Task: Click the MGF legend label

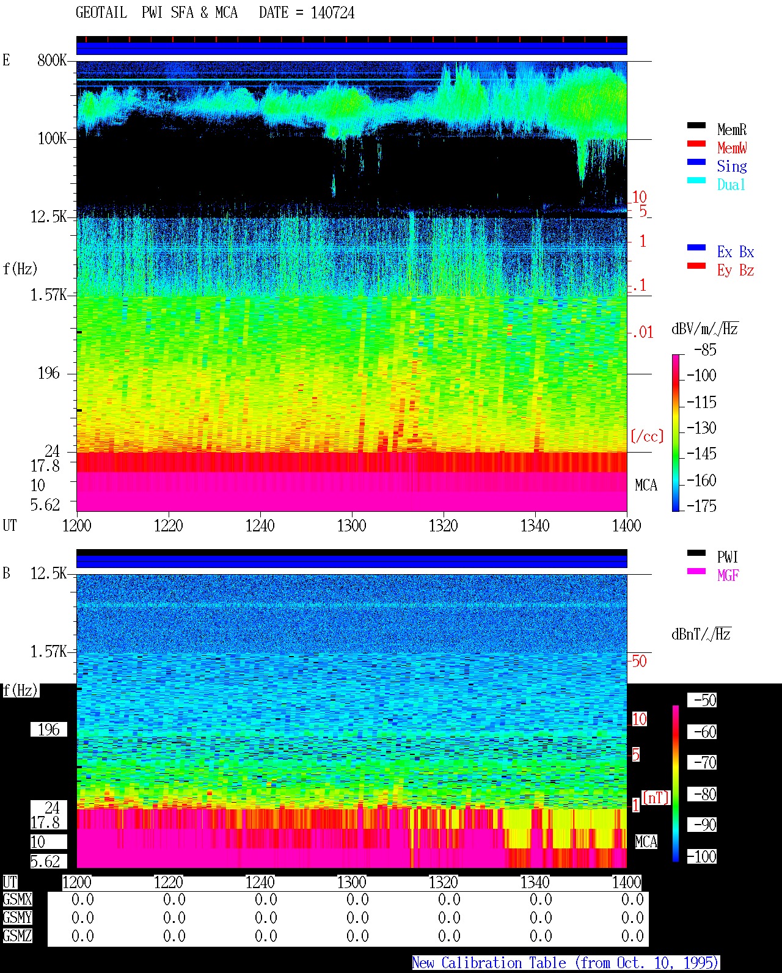Action: tap(728, 575)
